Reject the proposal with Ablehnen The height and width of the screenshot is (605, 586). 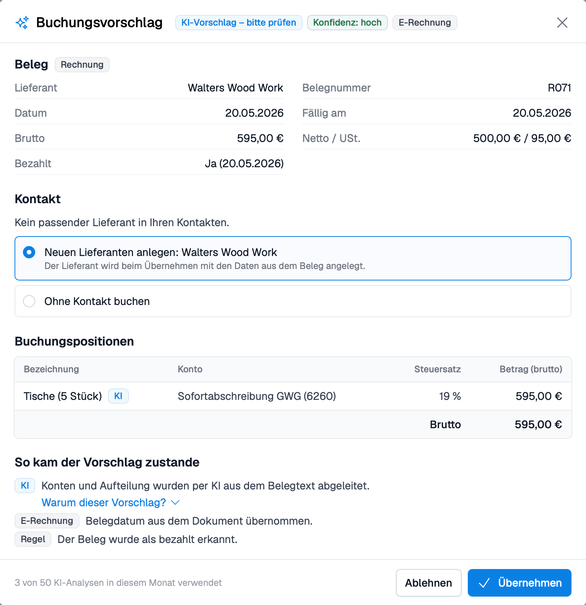(x=428, y=583)
